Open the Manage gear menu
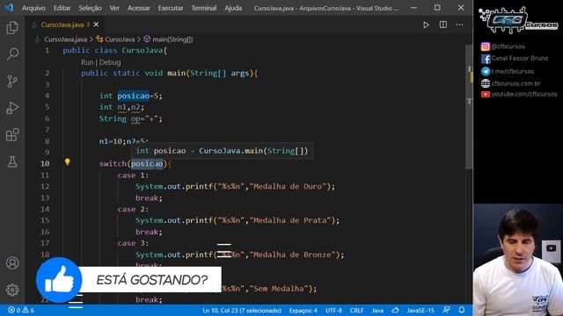Image resolution: width=563 pixels, height=316 pixels. pos(12,290)
